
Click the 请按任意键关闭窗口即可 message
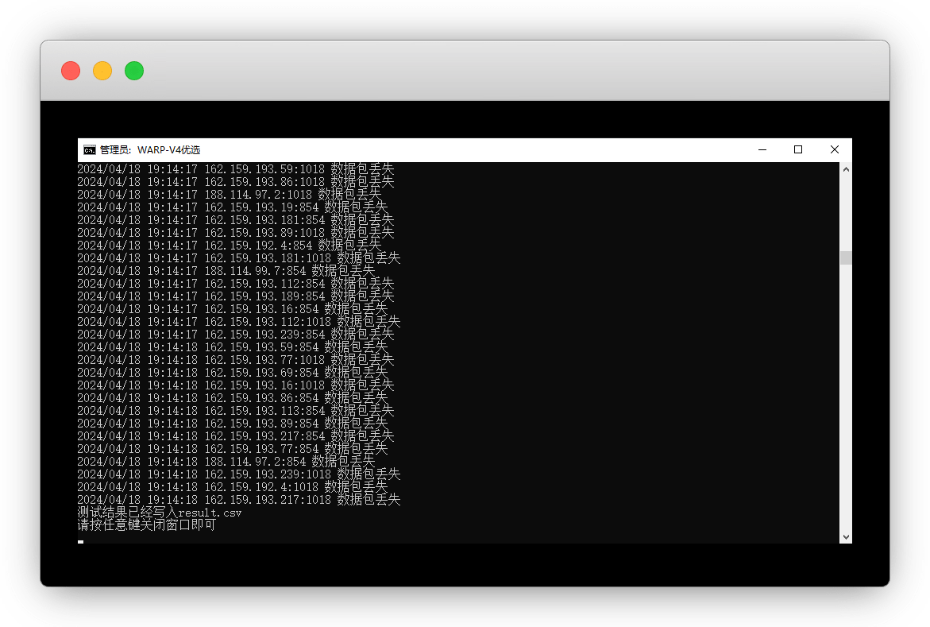pyautogui.click(x=146, y=525)
